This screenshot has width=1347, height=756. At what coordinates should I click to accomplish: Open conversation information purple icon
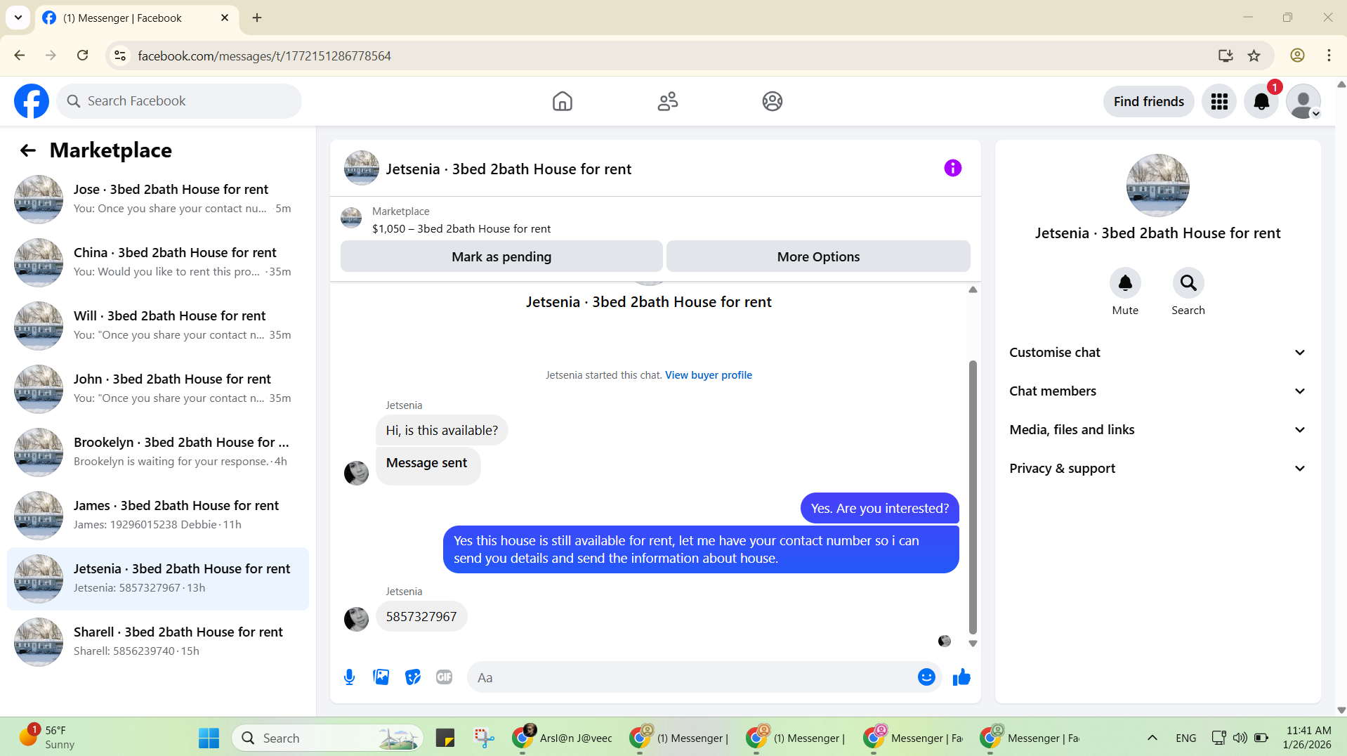pos(952,168)
